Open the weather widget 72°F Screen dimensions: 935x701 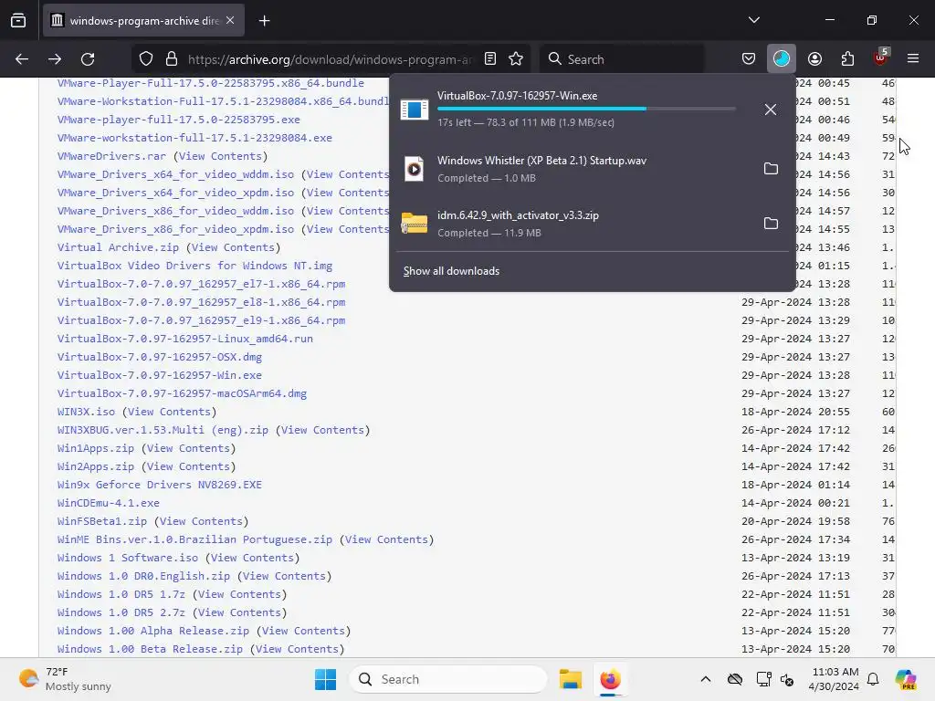point(65,679)
